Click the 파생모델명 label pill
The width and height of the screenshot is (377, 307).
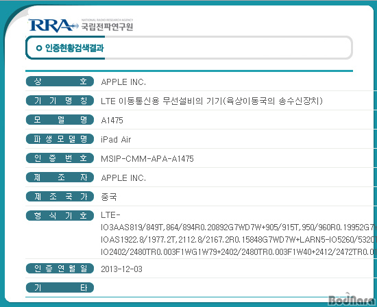point(60,139)
